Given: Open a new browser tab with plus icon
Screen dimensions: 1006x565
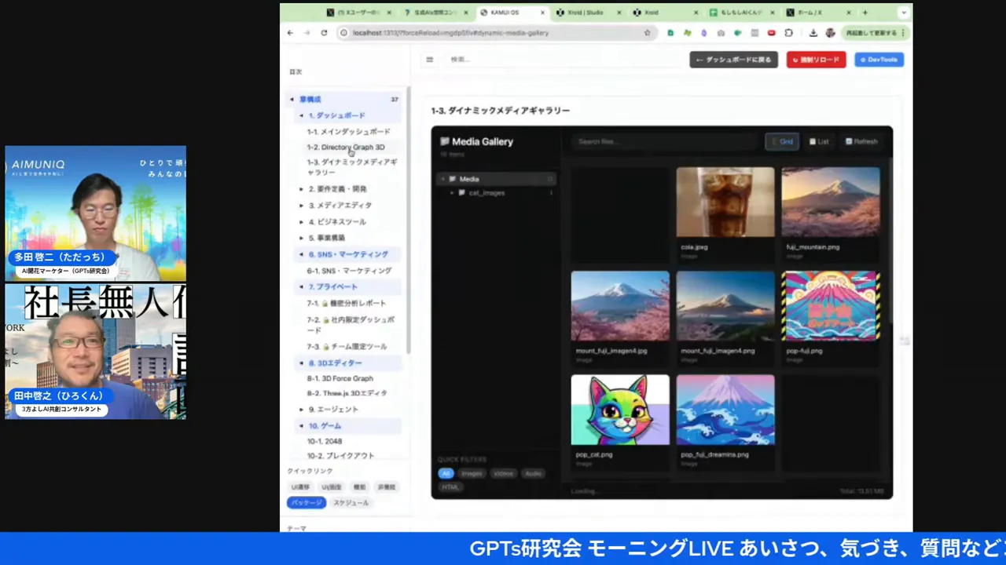Looking at the screenshot, I should pyautogui.click(x=865, y=13).
